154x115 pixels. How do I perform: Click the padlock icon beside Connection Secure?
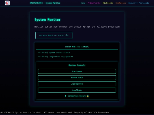click(88, 96)
